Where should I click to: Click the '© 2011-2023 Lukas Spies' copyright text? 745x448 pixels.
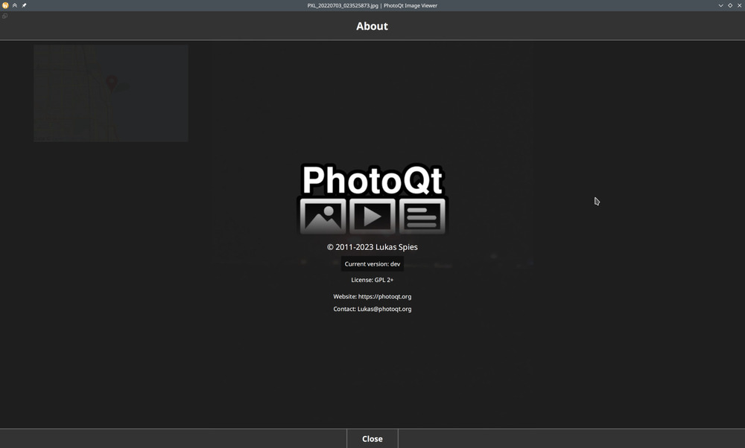tap(372, 247)
